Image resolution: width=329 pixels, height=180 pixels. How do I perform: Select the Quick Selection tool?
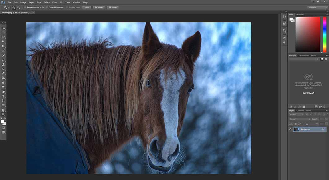pyautogui.click(x=3, y=42)
